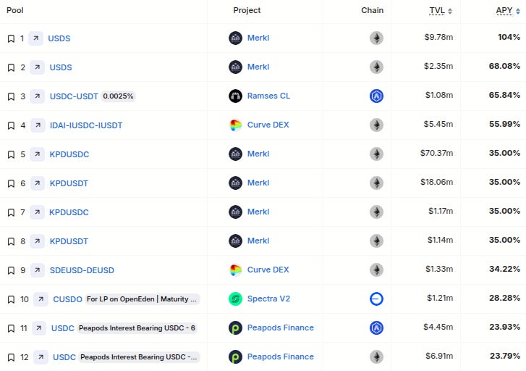The height and width of the screenshot is (371, 526).
Task: Open the USDS pool link in row 2
Action: [x=61, y=67]
